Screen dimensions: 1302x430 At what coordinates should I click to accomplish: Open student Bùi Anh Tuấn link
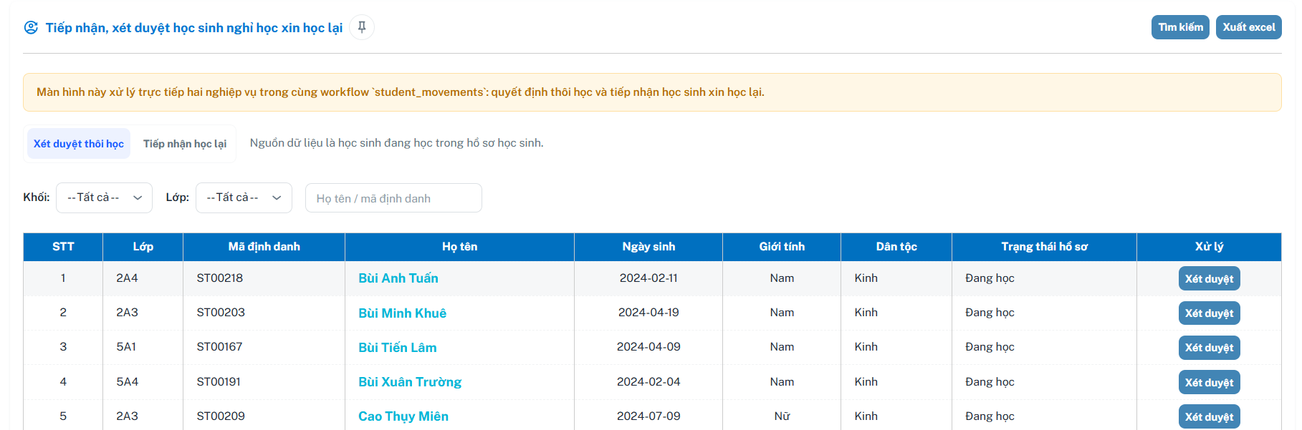(398, 278)
